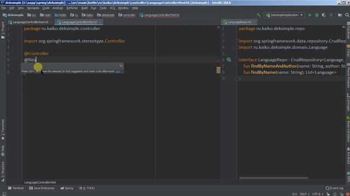Click the @Controller annotation on line 5
Screen dimensions: 350x196
click(36, 53)
